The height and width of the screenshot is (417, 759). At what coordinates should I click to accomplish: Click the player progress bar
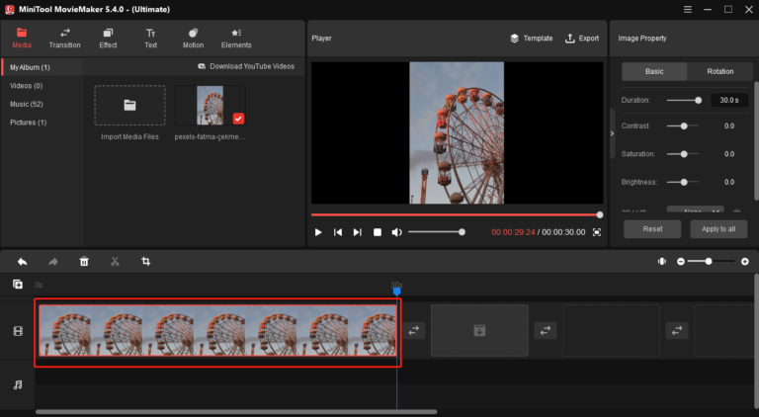tap(456, 214)
